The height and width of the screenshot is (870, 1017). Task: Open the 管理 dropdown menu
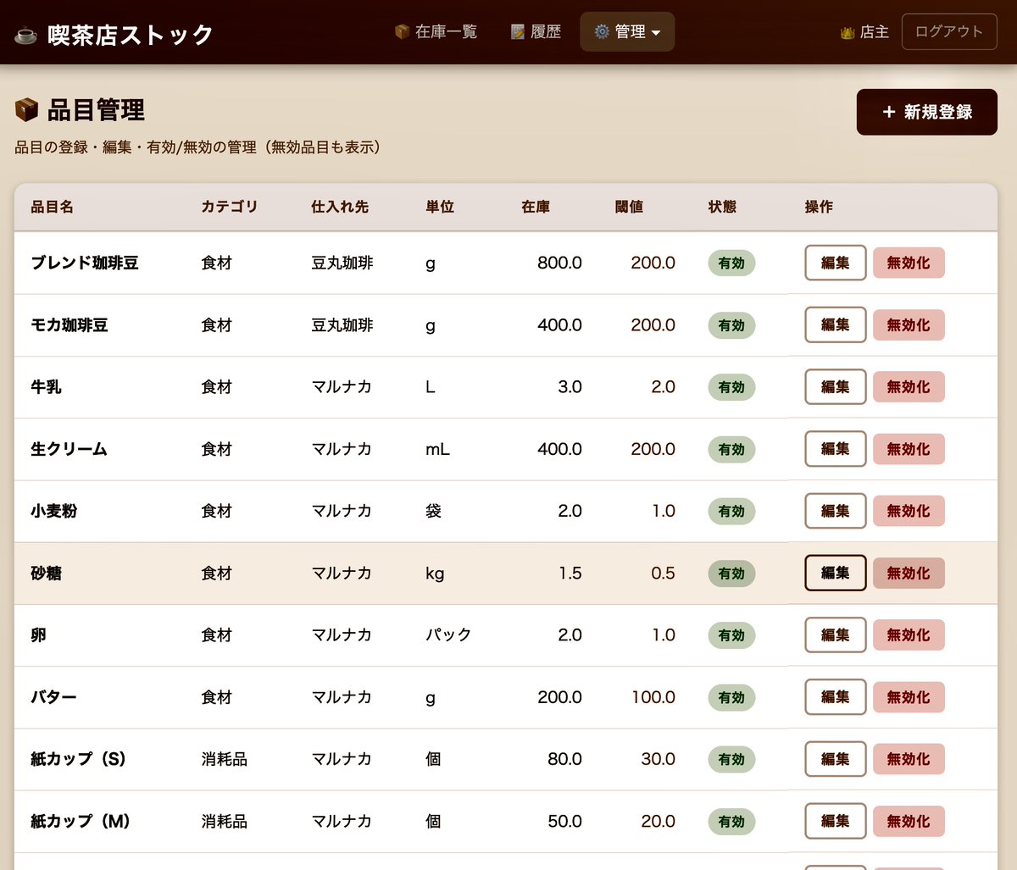coord(627,31)
